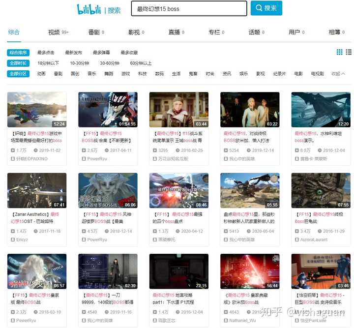354x328 pixels.
Task: Sort results by 最多收藏
Action: click(x=129, y=53)
